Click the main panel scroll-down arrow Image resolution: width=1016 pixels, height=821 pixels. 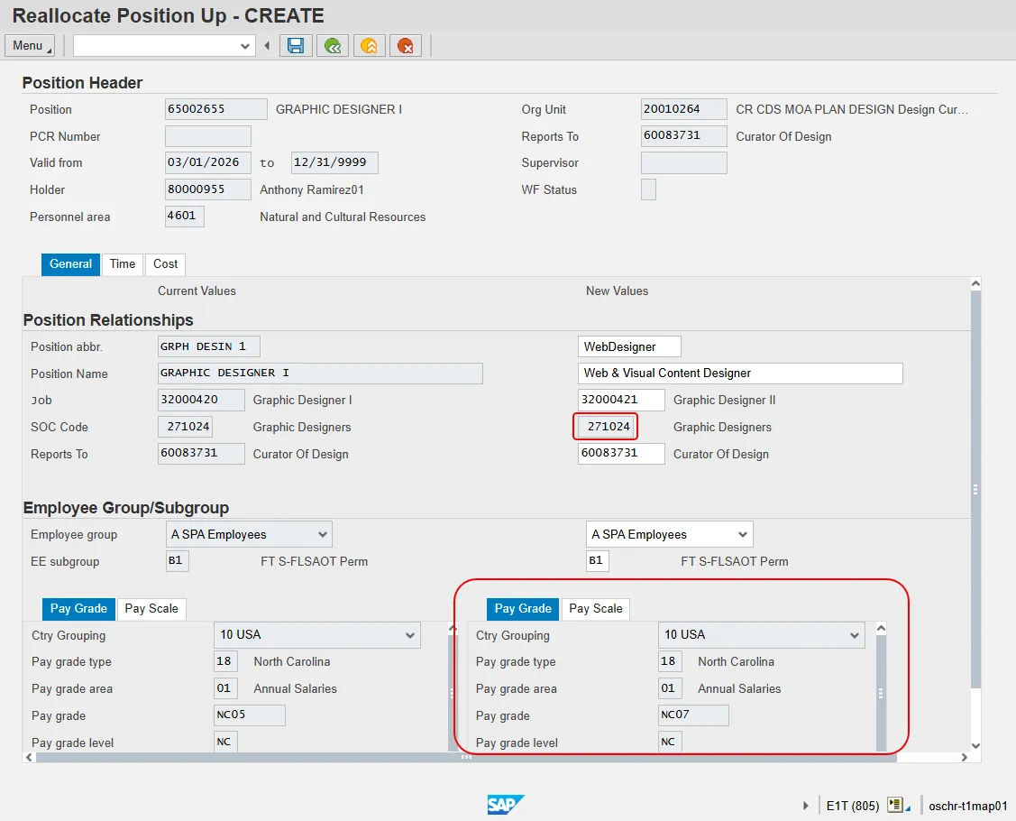click(x=975, y=745)
